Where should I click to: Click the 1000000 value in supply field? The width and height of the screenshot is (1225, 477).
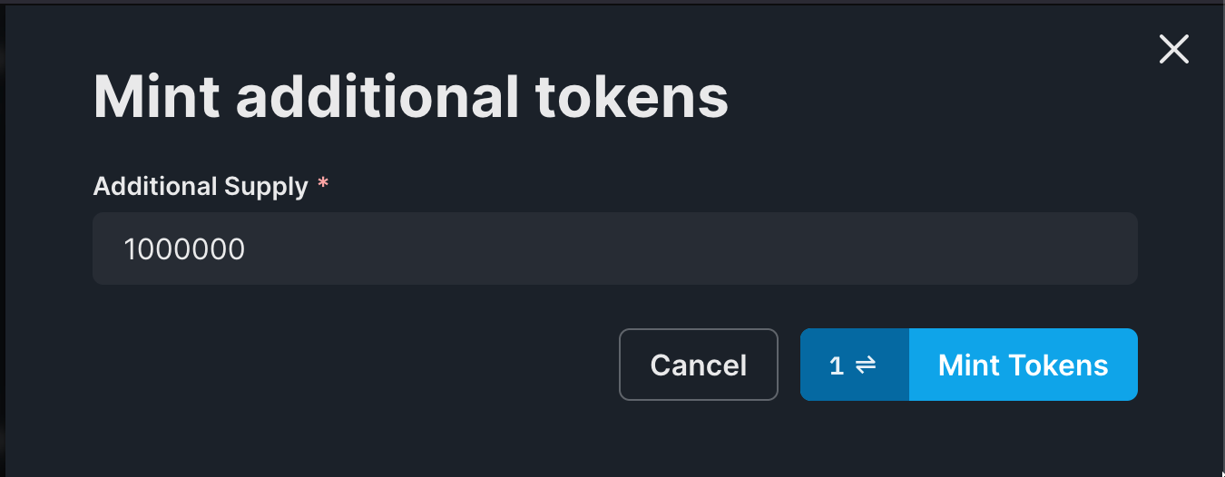coord(184,248)
